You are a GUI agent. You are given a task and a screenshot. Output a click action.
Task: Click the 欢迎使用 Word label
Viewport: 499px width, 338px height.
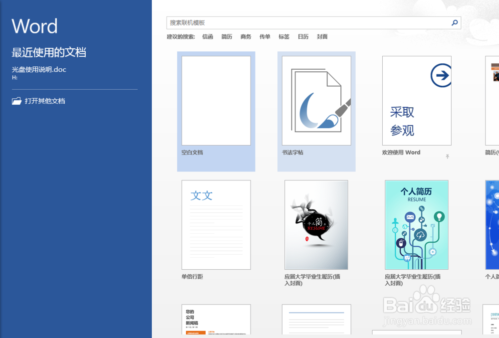(x=401, y=153)
